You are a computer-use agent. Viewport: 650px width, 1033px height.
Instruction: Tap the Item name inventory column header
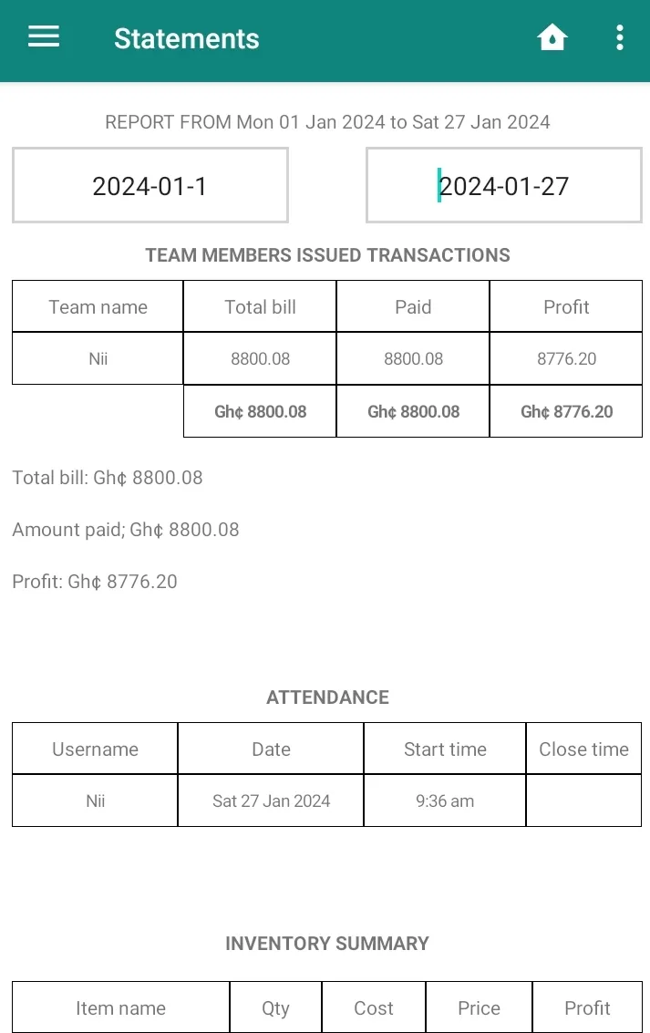pos(121,1007)
